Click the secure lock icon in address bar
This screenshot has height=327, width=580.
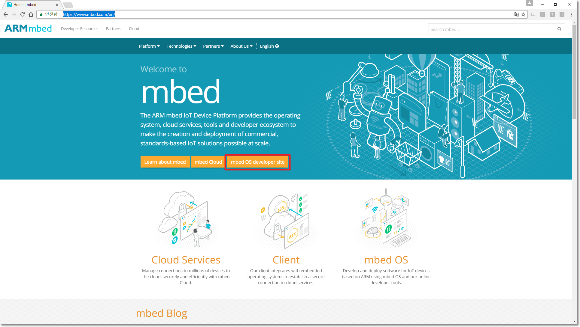pyautogui.click(x=41, y=14)
